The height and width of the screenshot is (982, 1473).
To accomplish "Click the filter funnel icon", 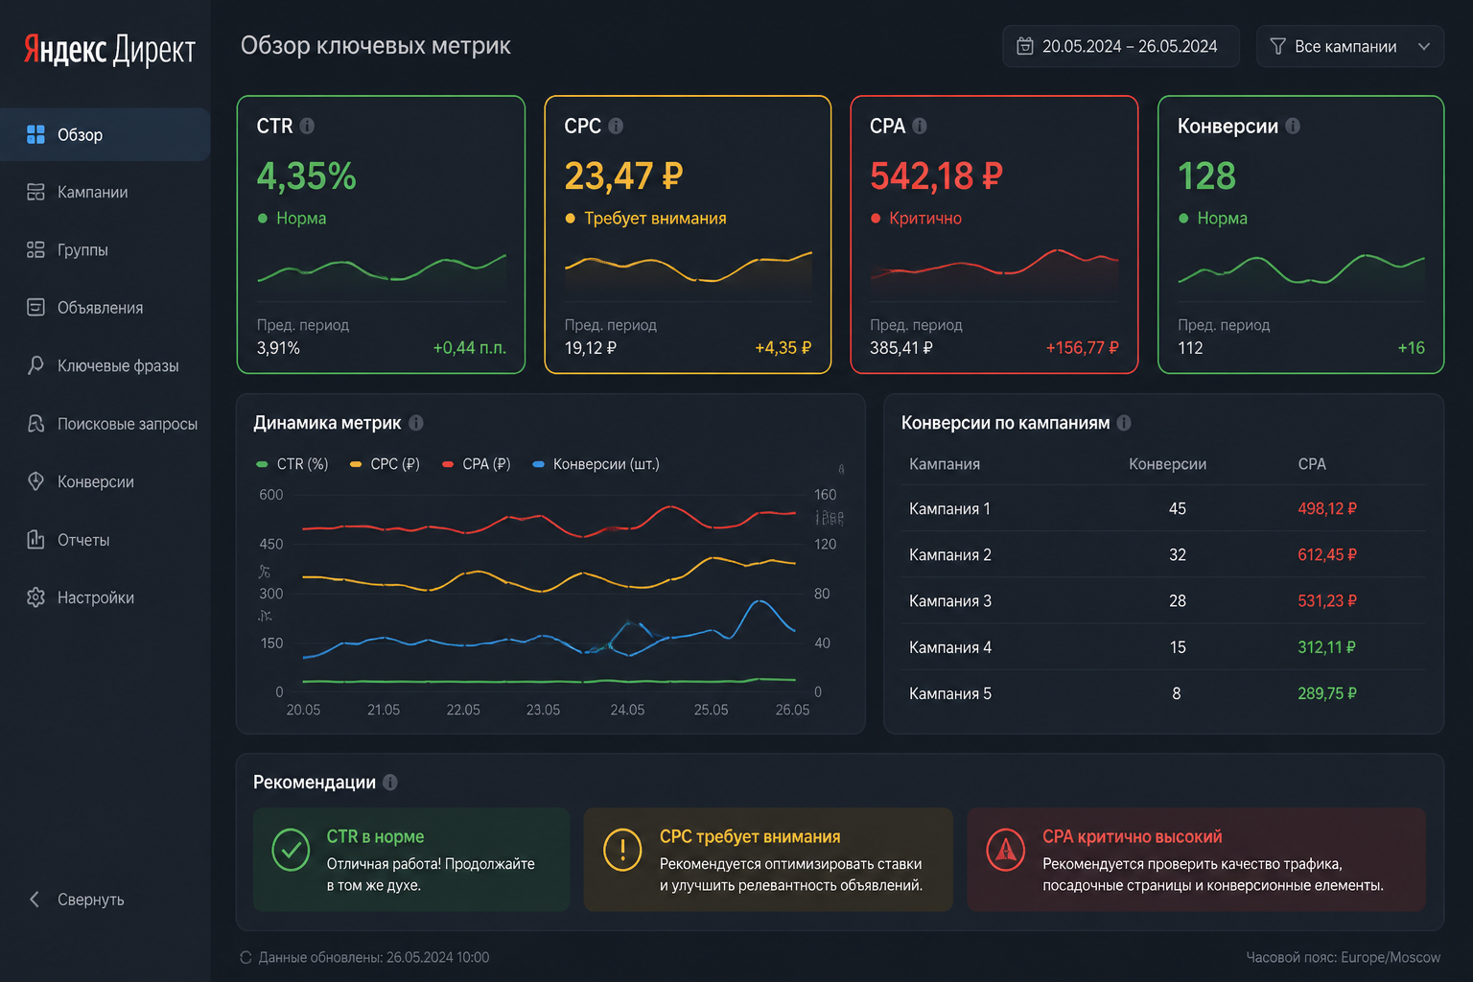I will tap(1277, 46).
